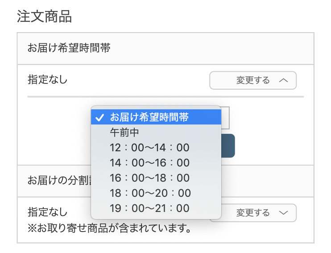Screen dimensions: 331x253
Task: Click the select box edge behind the list
Action: [x=225, y=118]
